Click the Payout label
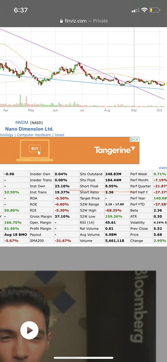The height and width of the screenshot is (362, 167). (x=36, y=235)
